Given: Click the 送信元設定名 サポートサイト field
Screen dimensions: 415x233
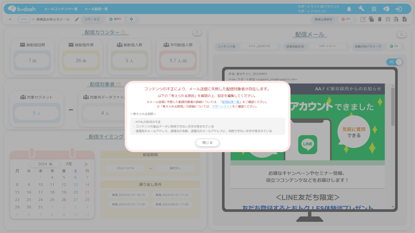Looking at the screenshot, I should (327, 46).
